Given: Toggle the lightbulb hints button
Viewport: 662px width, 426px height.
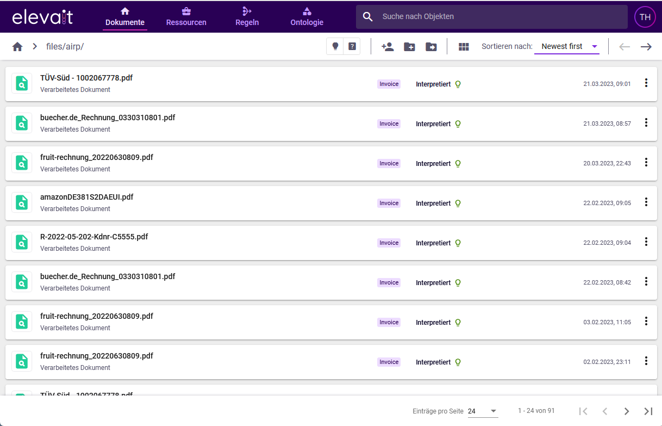Looking at the screenshot, I should point(335,46).
